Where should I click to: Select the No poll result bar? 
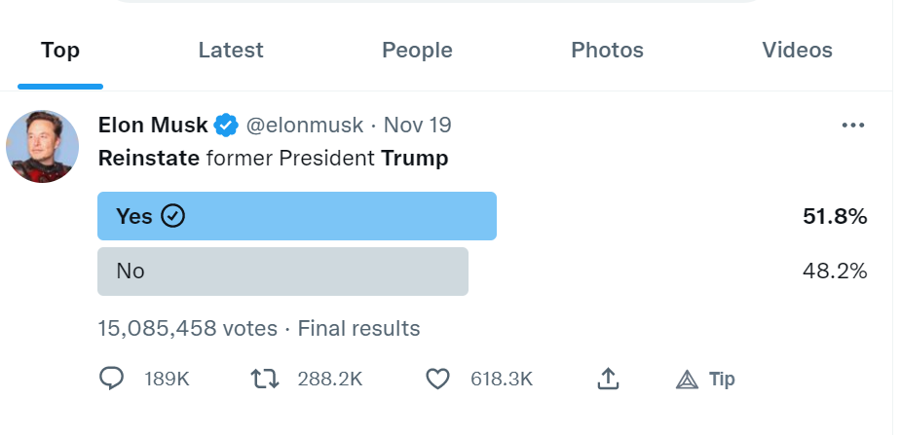[282, 272]
